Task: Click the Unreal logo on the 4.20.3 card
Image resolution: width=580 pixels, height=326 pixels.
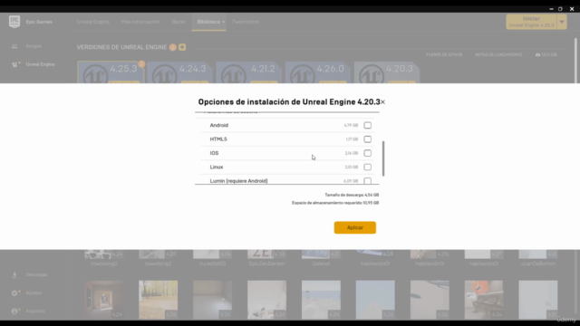Action: (x=372, y=75)
